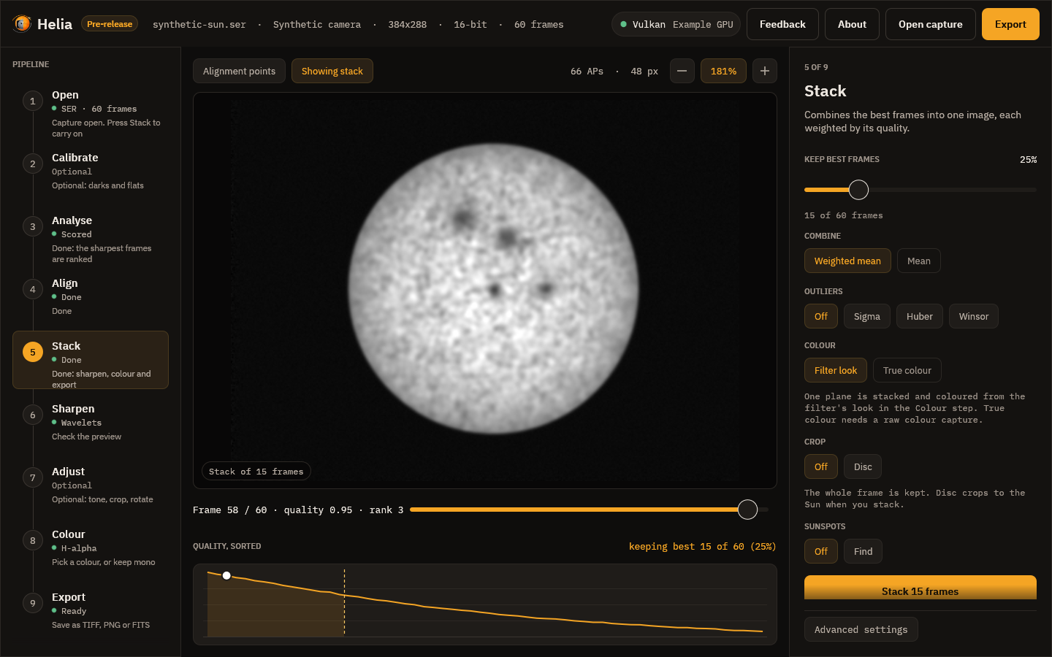Switch to Alignment points view

coord(239,71)
